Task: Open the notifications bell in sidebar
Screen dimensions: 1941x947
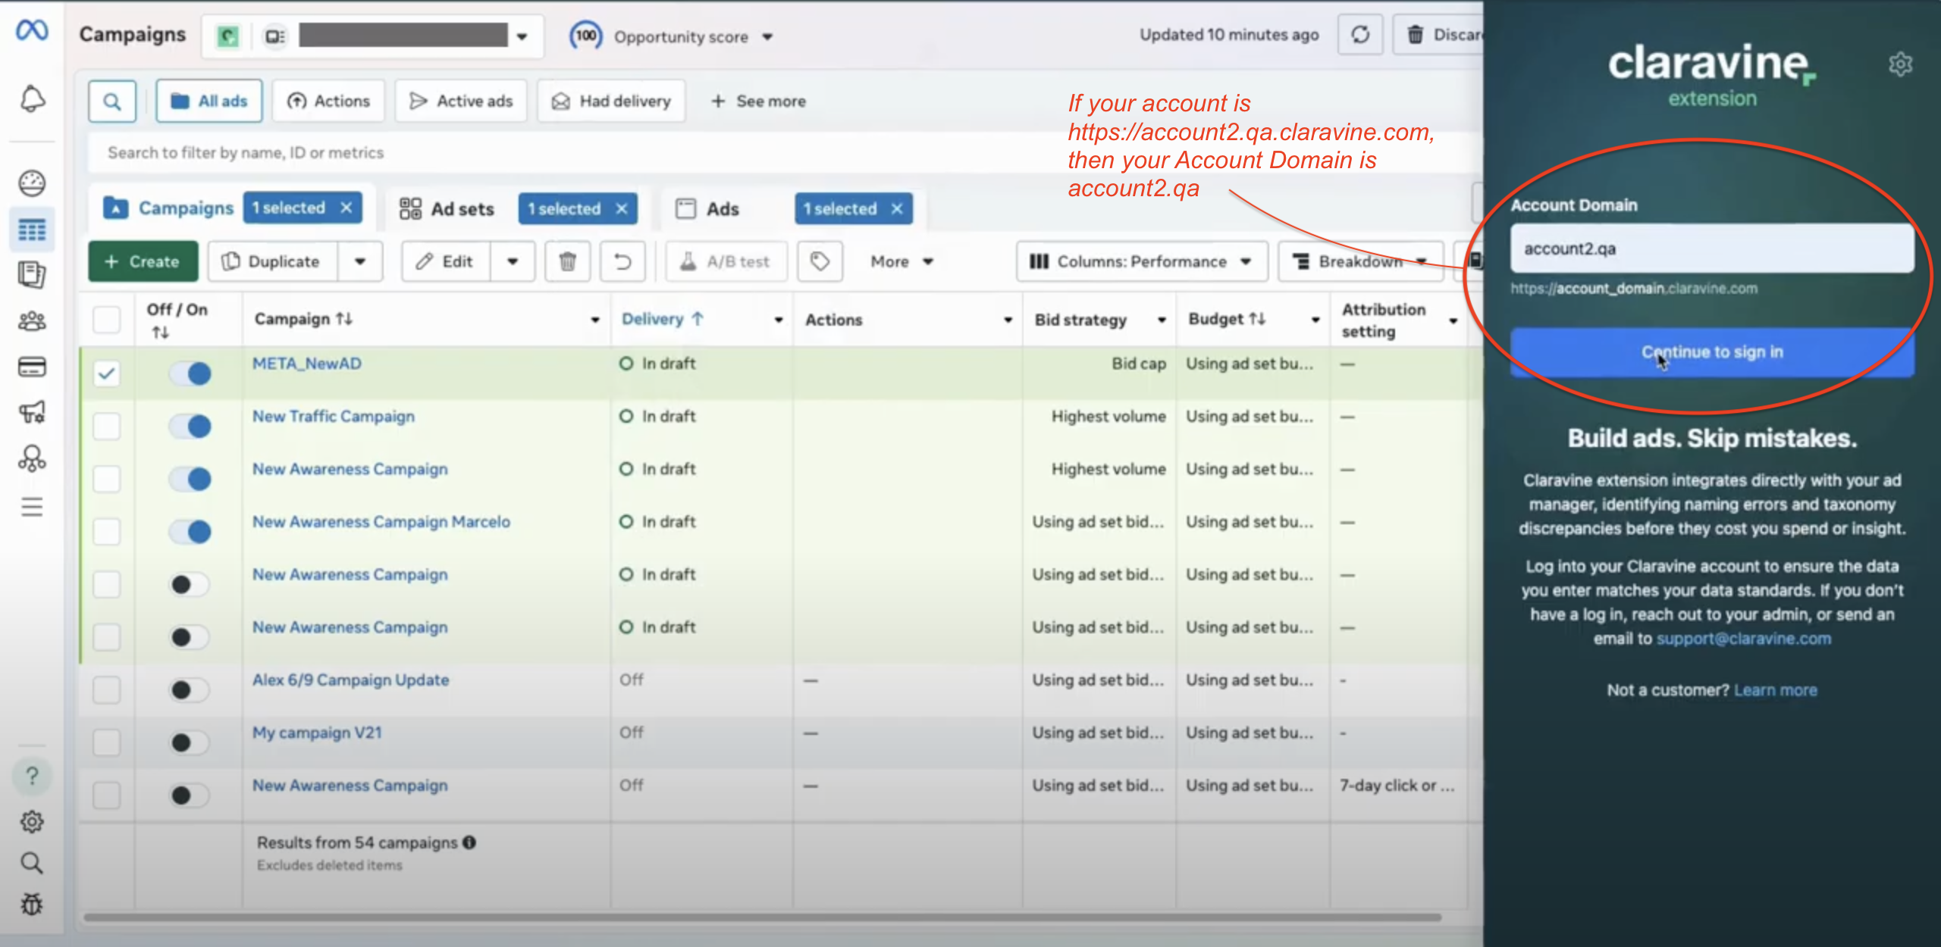Action: click(32, 99)
